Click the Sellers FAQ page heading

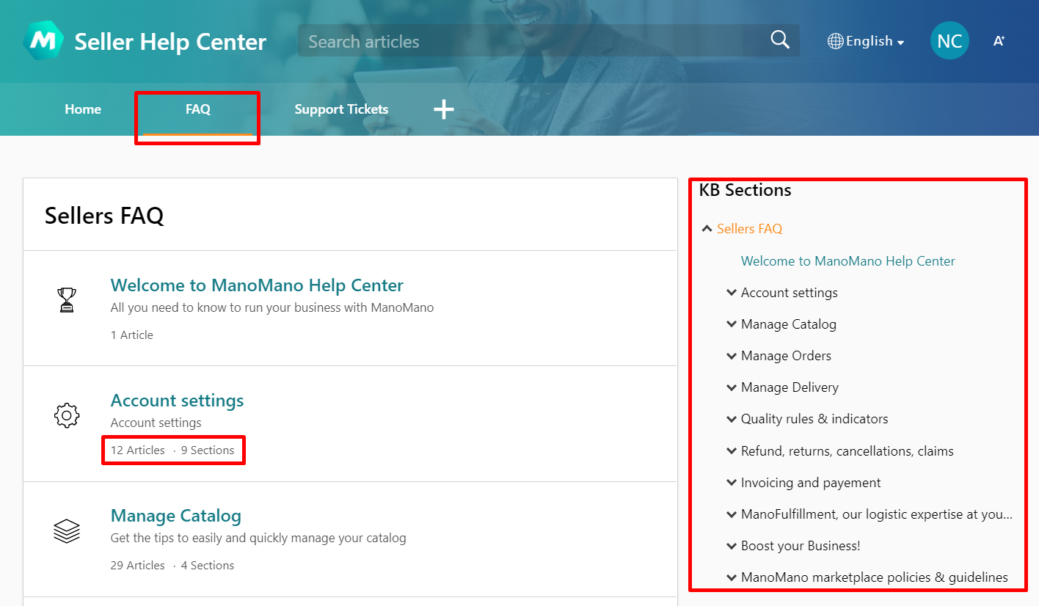[x=104, y=216]
